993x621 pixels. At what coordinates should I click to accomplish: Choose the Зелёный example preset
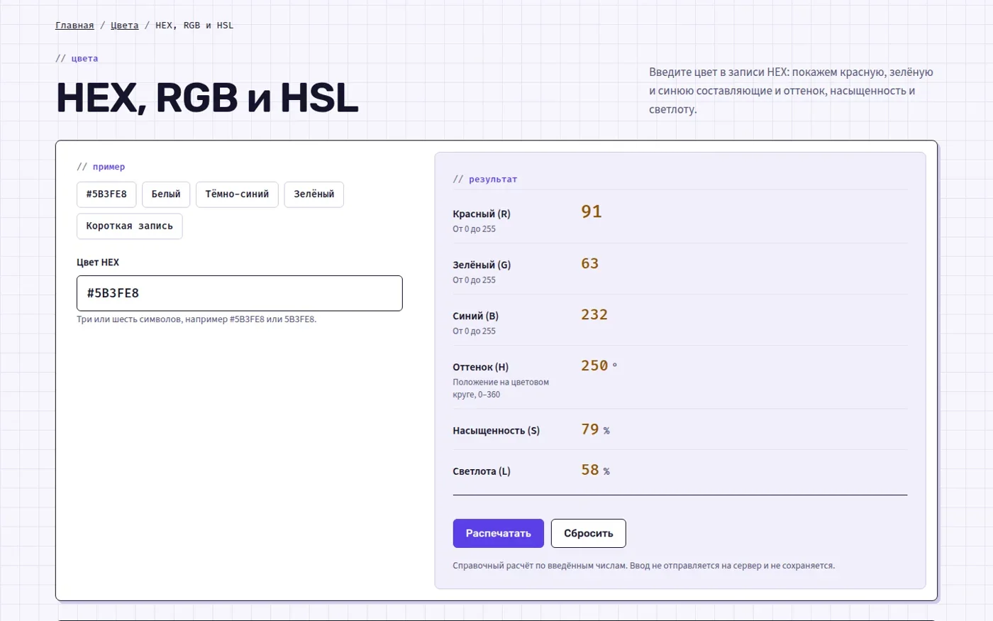pyautogui.click(x=314, y=194)
